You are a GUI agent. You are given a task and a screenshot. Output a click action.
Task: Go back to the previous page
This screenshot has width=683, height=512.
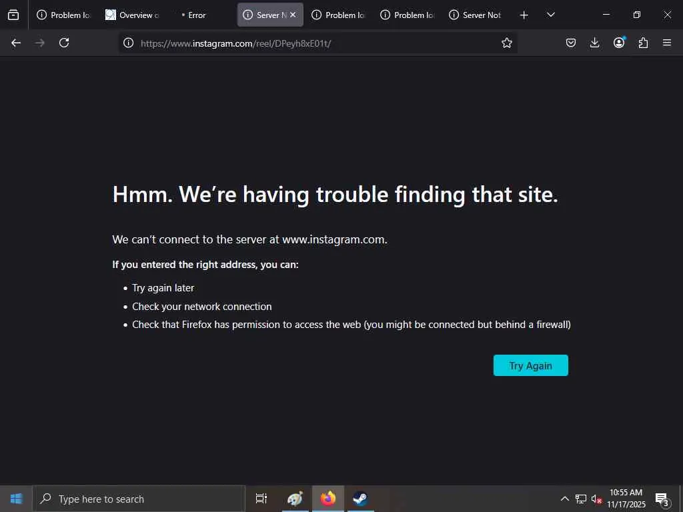point(16,43)
